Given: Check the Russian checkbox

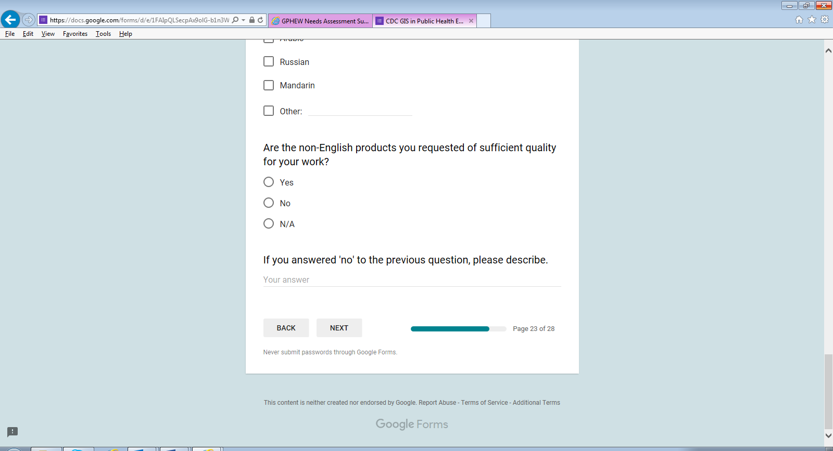Looking at the screenshot, I should coord(269,61).
